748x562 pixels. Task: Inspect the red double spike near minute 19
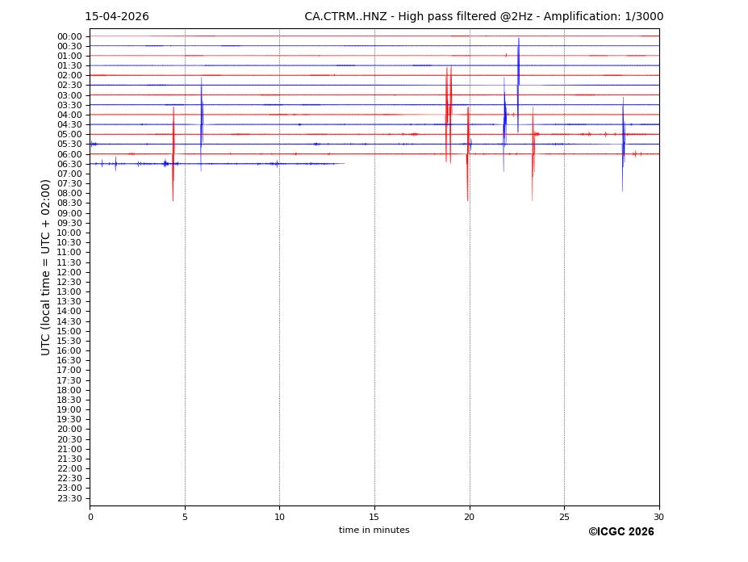[x=448, y=115]
